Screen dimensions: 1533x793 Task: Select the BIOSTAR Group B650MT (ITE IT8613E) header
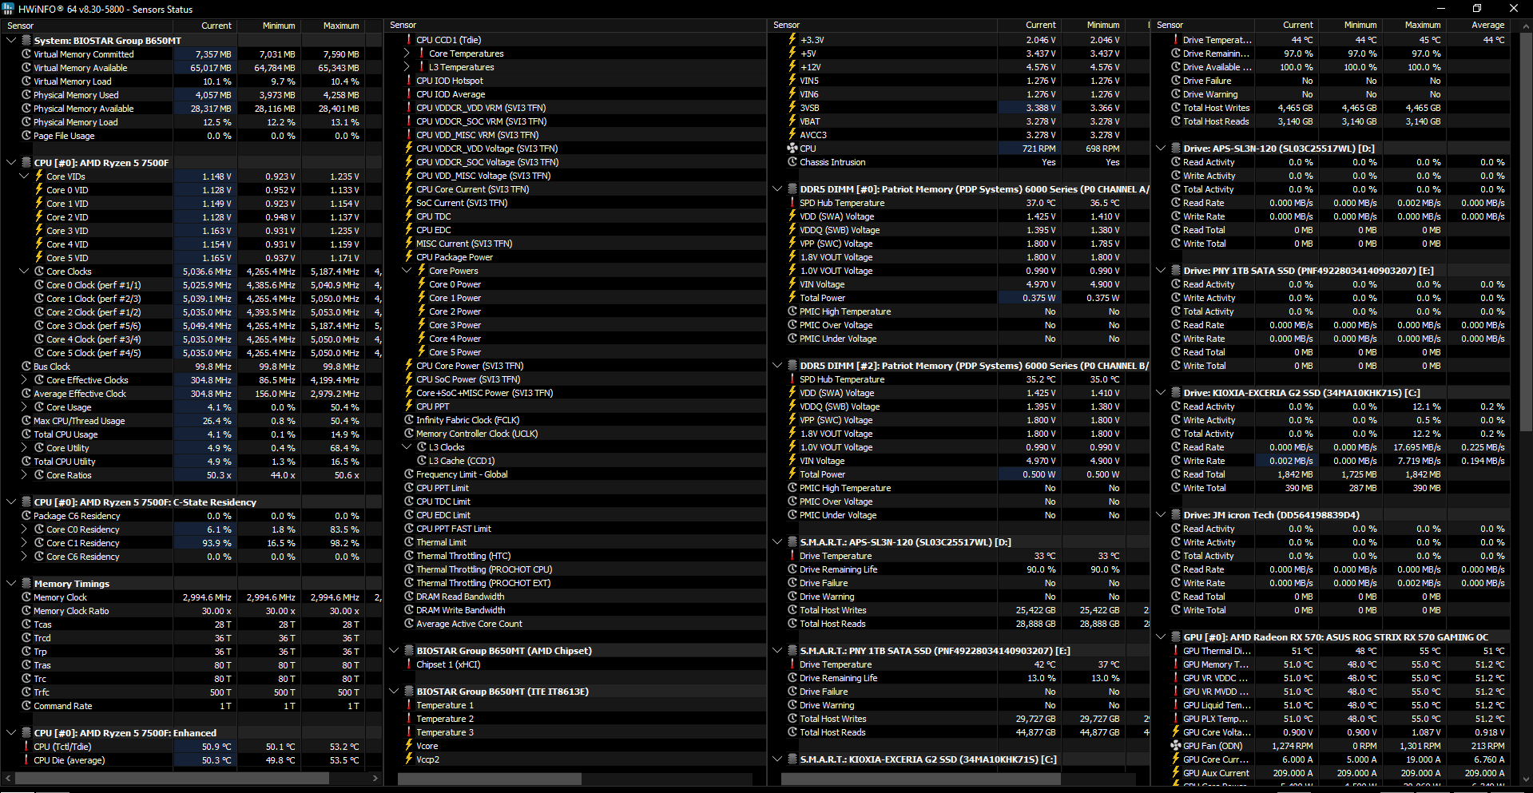[502, 692]
